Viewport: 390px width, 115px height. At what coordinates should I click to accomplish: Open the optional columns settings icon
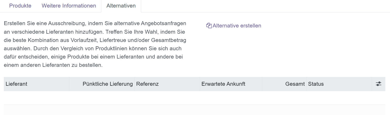(378, 84)
